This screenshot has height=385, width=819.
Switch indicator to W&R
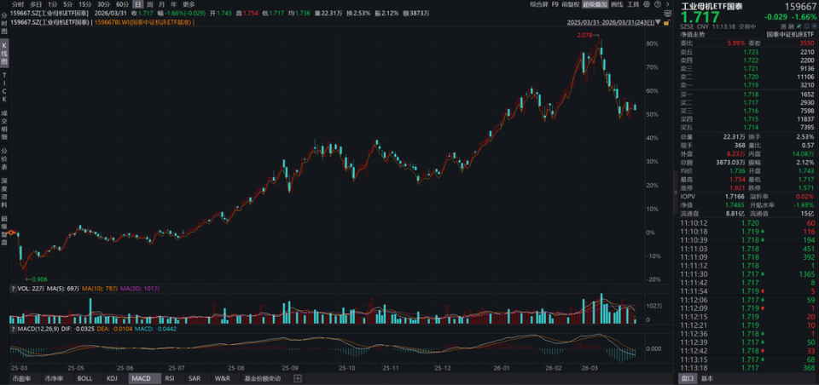tap(222, 379)
